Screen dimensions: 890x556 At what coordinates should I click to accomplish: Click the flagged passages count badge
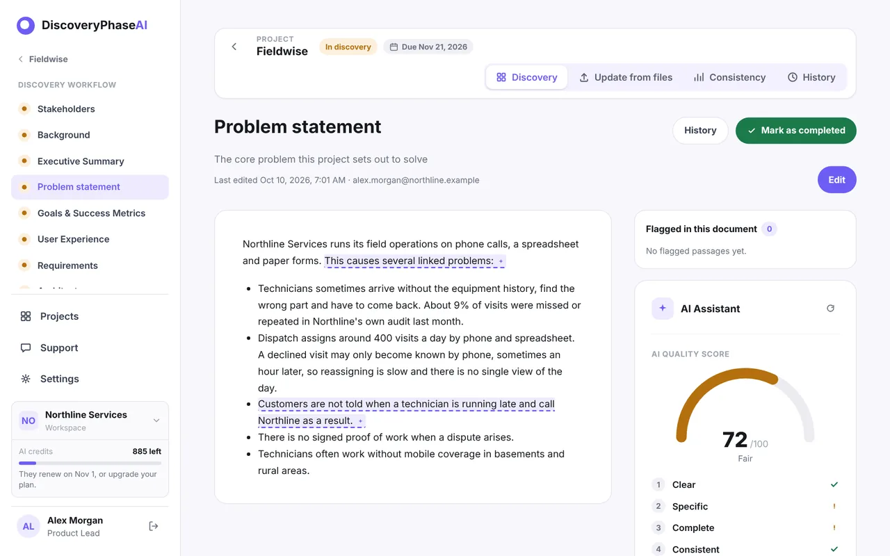tap(769, 229)
